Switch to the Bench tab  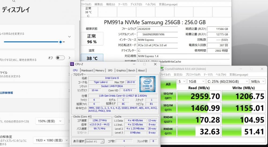coord(132,70)
